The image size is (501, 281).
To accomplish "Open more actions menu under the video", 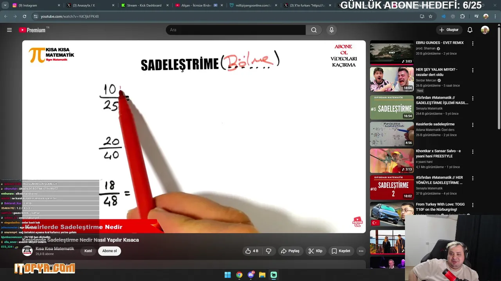I will click(361, 251).
